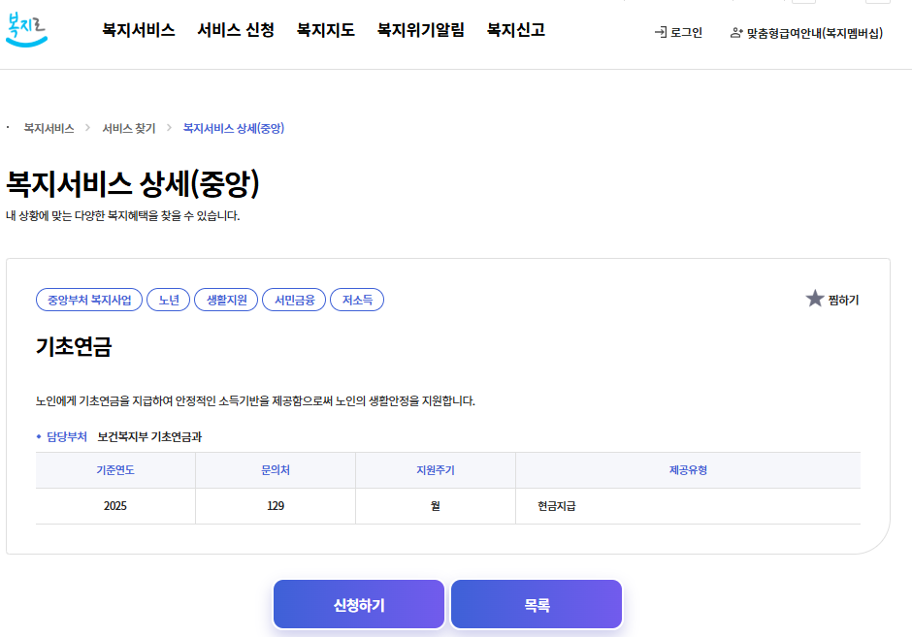Open the 복지서비스 menu
The image size is (912, 637).
(x=139, y=30)
